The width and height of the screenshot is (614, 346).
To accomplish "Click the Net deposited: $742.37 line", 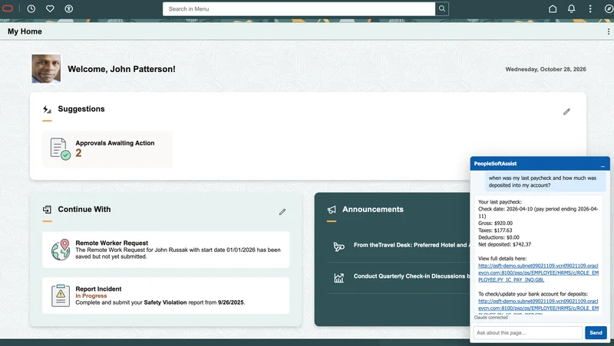I will [x=504, y=244].
